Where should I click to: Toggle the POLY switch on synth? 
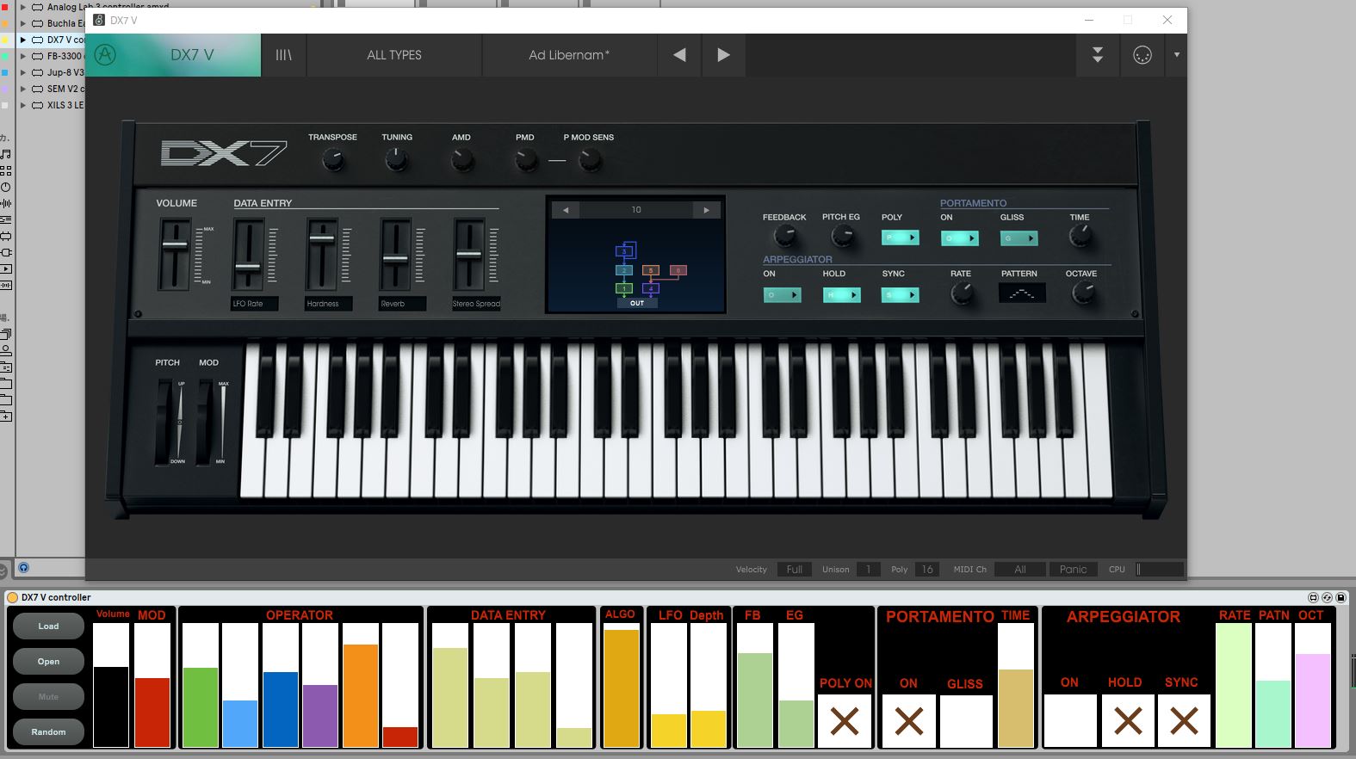pos(900,238)
